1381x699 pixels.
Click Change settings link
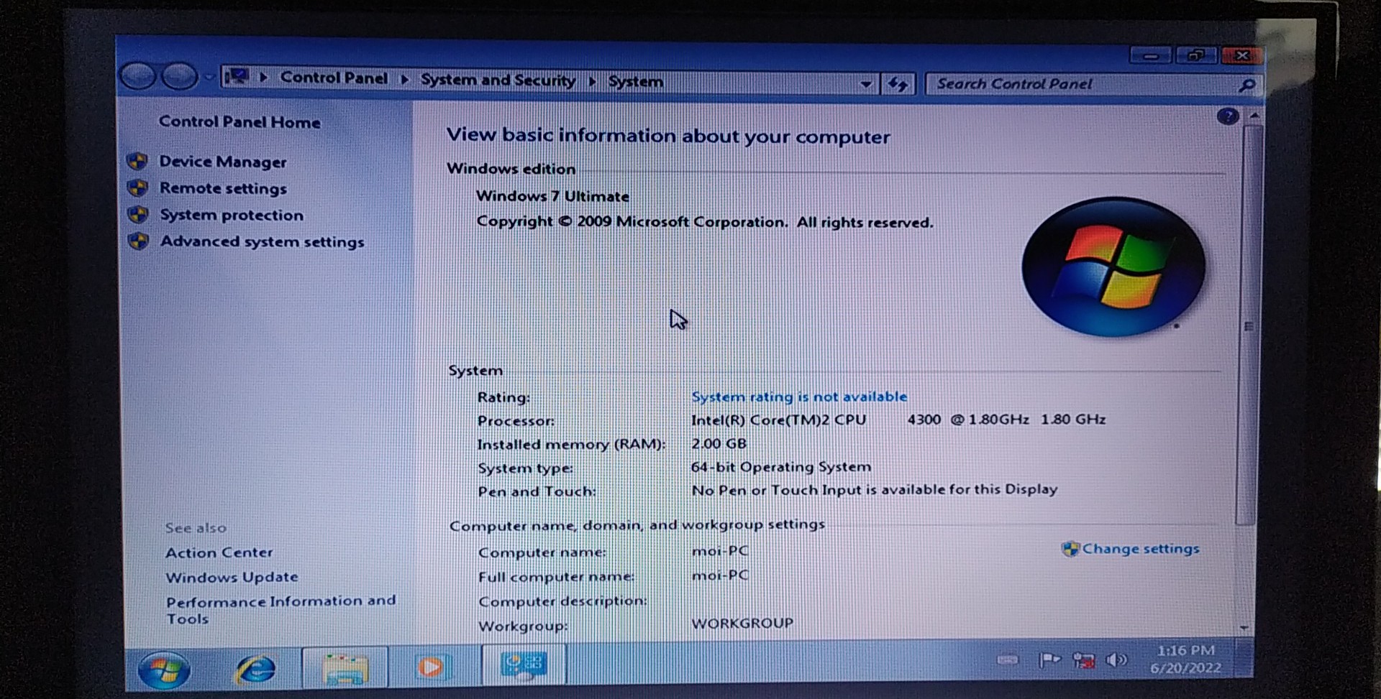pos(1141,549)
